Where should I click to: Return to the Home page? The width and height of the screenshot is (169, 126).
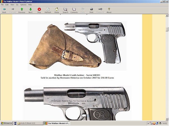coord(57,11)
